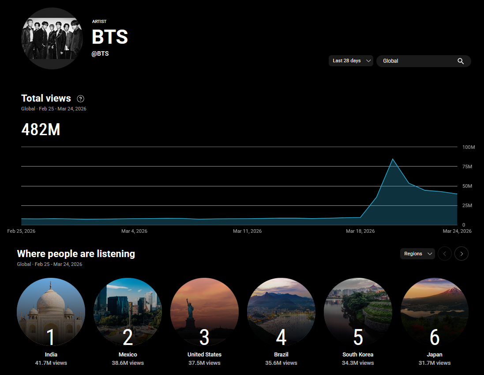Screen dimensions: 484x375
Task: Click the BTS artist name heading
Action: (110, 37)
